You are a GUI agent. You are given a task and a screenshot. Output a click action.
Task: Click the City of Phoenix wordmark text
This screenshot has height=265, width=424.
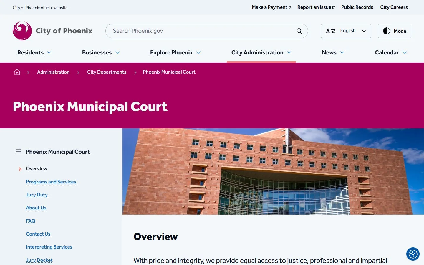click(x=64, y=31)
